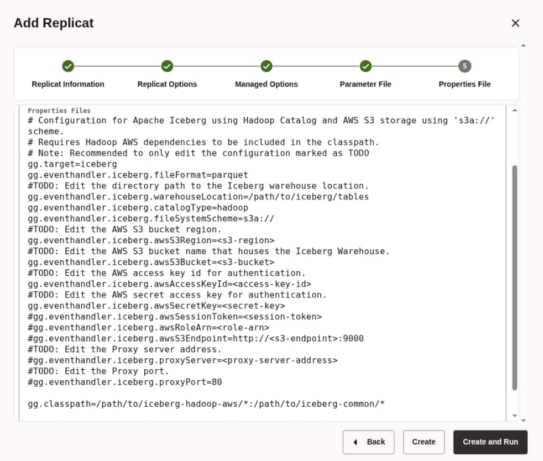Click the awsS3Endpoint=http://<s3-endpoint>:9000 line
This screenshot has height=461, width=543.
[x=195, y=339]
